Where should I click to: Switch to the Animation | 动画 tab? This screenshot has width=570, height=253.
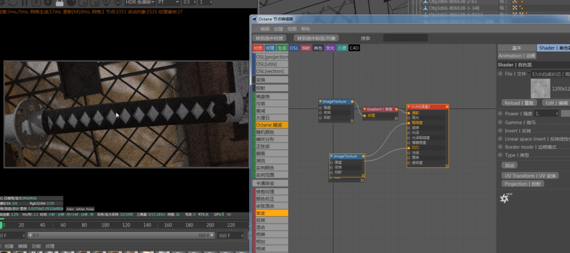point(517,56)
